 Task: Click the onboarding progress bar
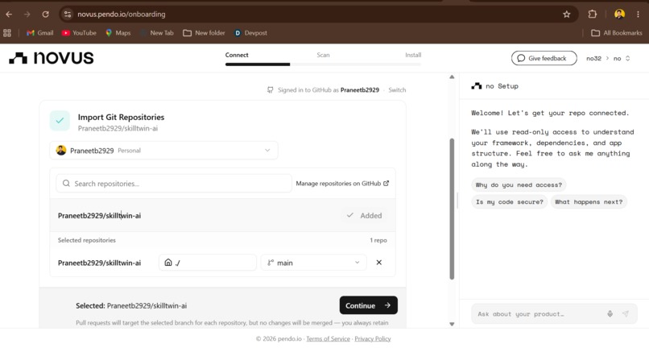click(323, 64)
